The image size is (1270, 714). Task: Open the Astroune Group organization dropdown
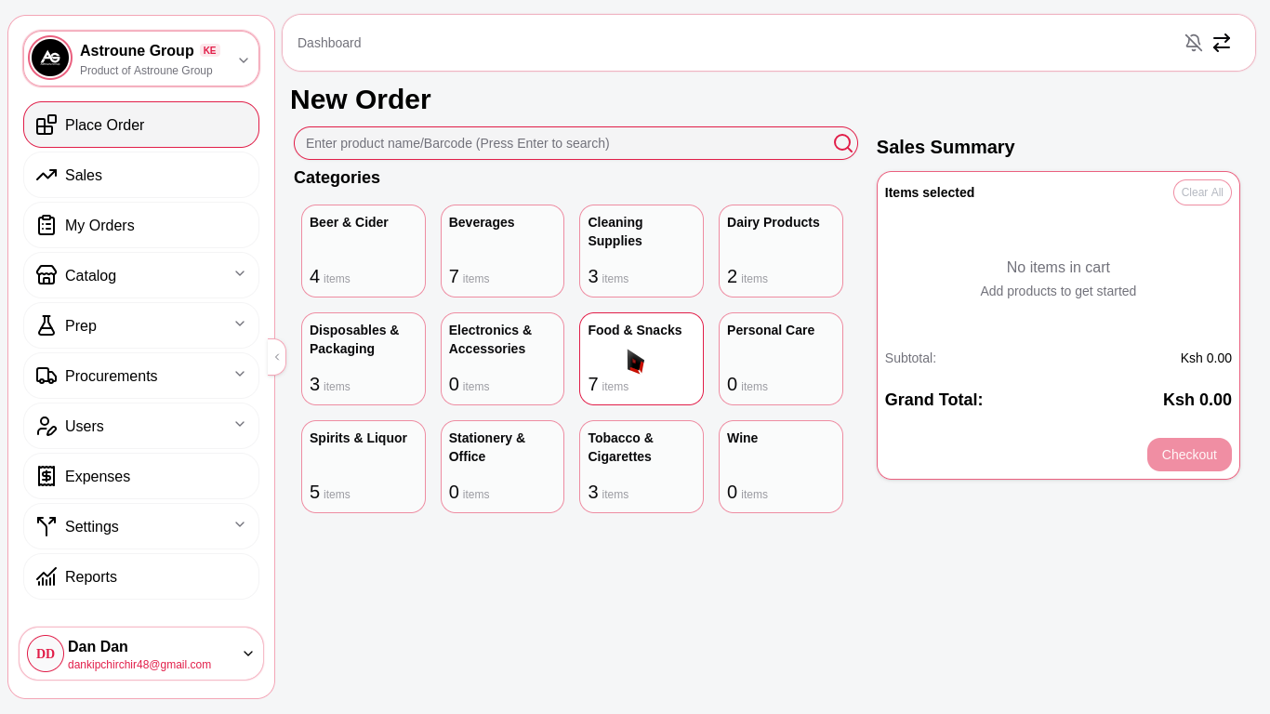pyautogui.click(x=244, y=60)
